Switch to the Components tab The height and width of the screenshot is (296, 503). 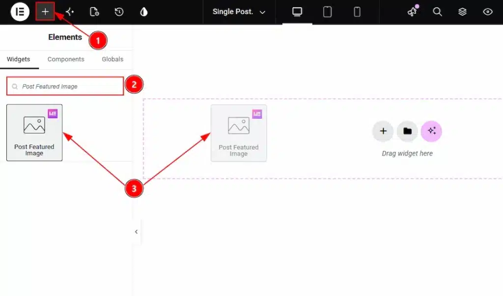[x=66, y=59]
